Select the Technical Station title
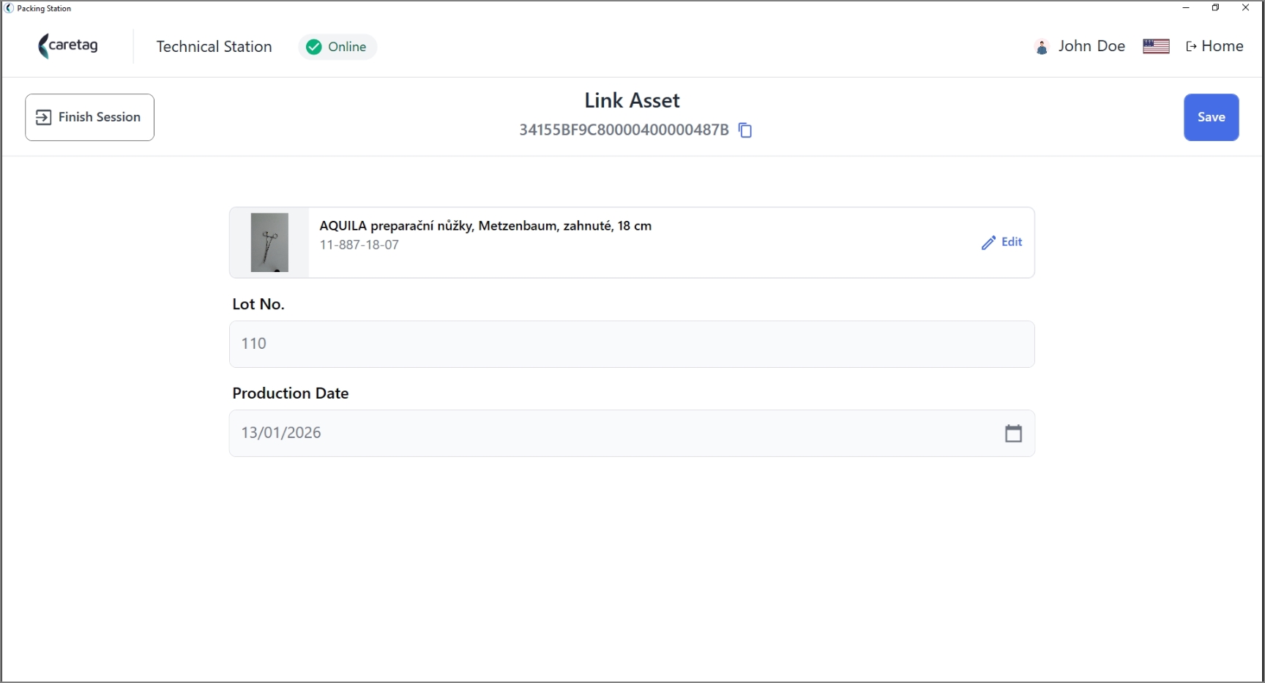 click(214, 47)
